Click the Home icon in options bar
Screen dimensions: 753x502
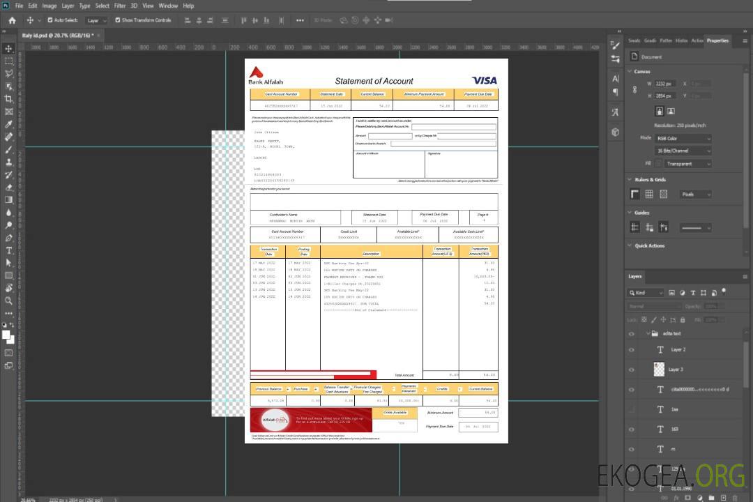[x=12, y=20]
